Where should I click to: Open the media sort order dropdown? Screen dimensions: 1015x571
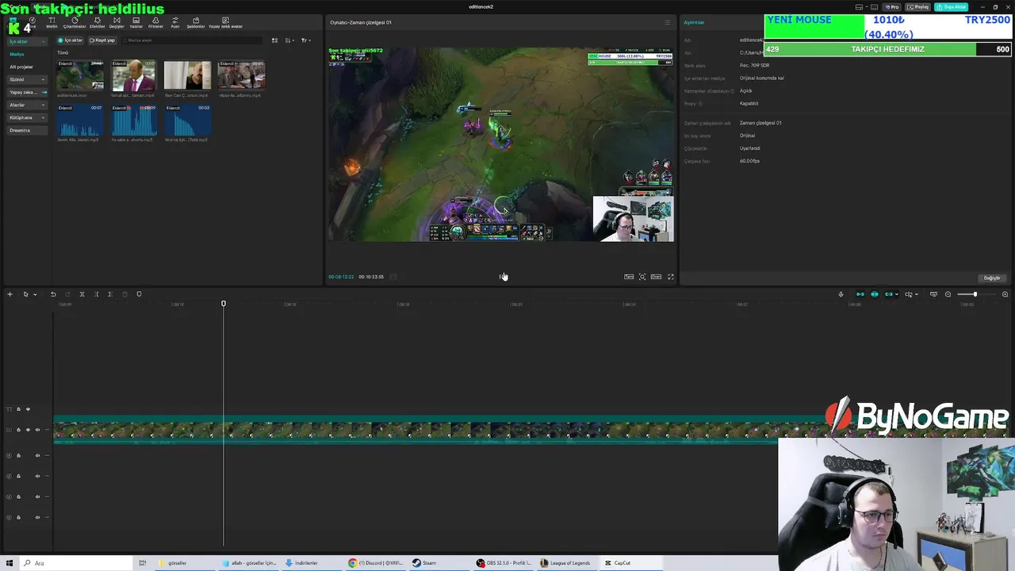click(x=289, y=40)
